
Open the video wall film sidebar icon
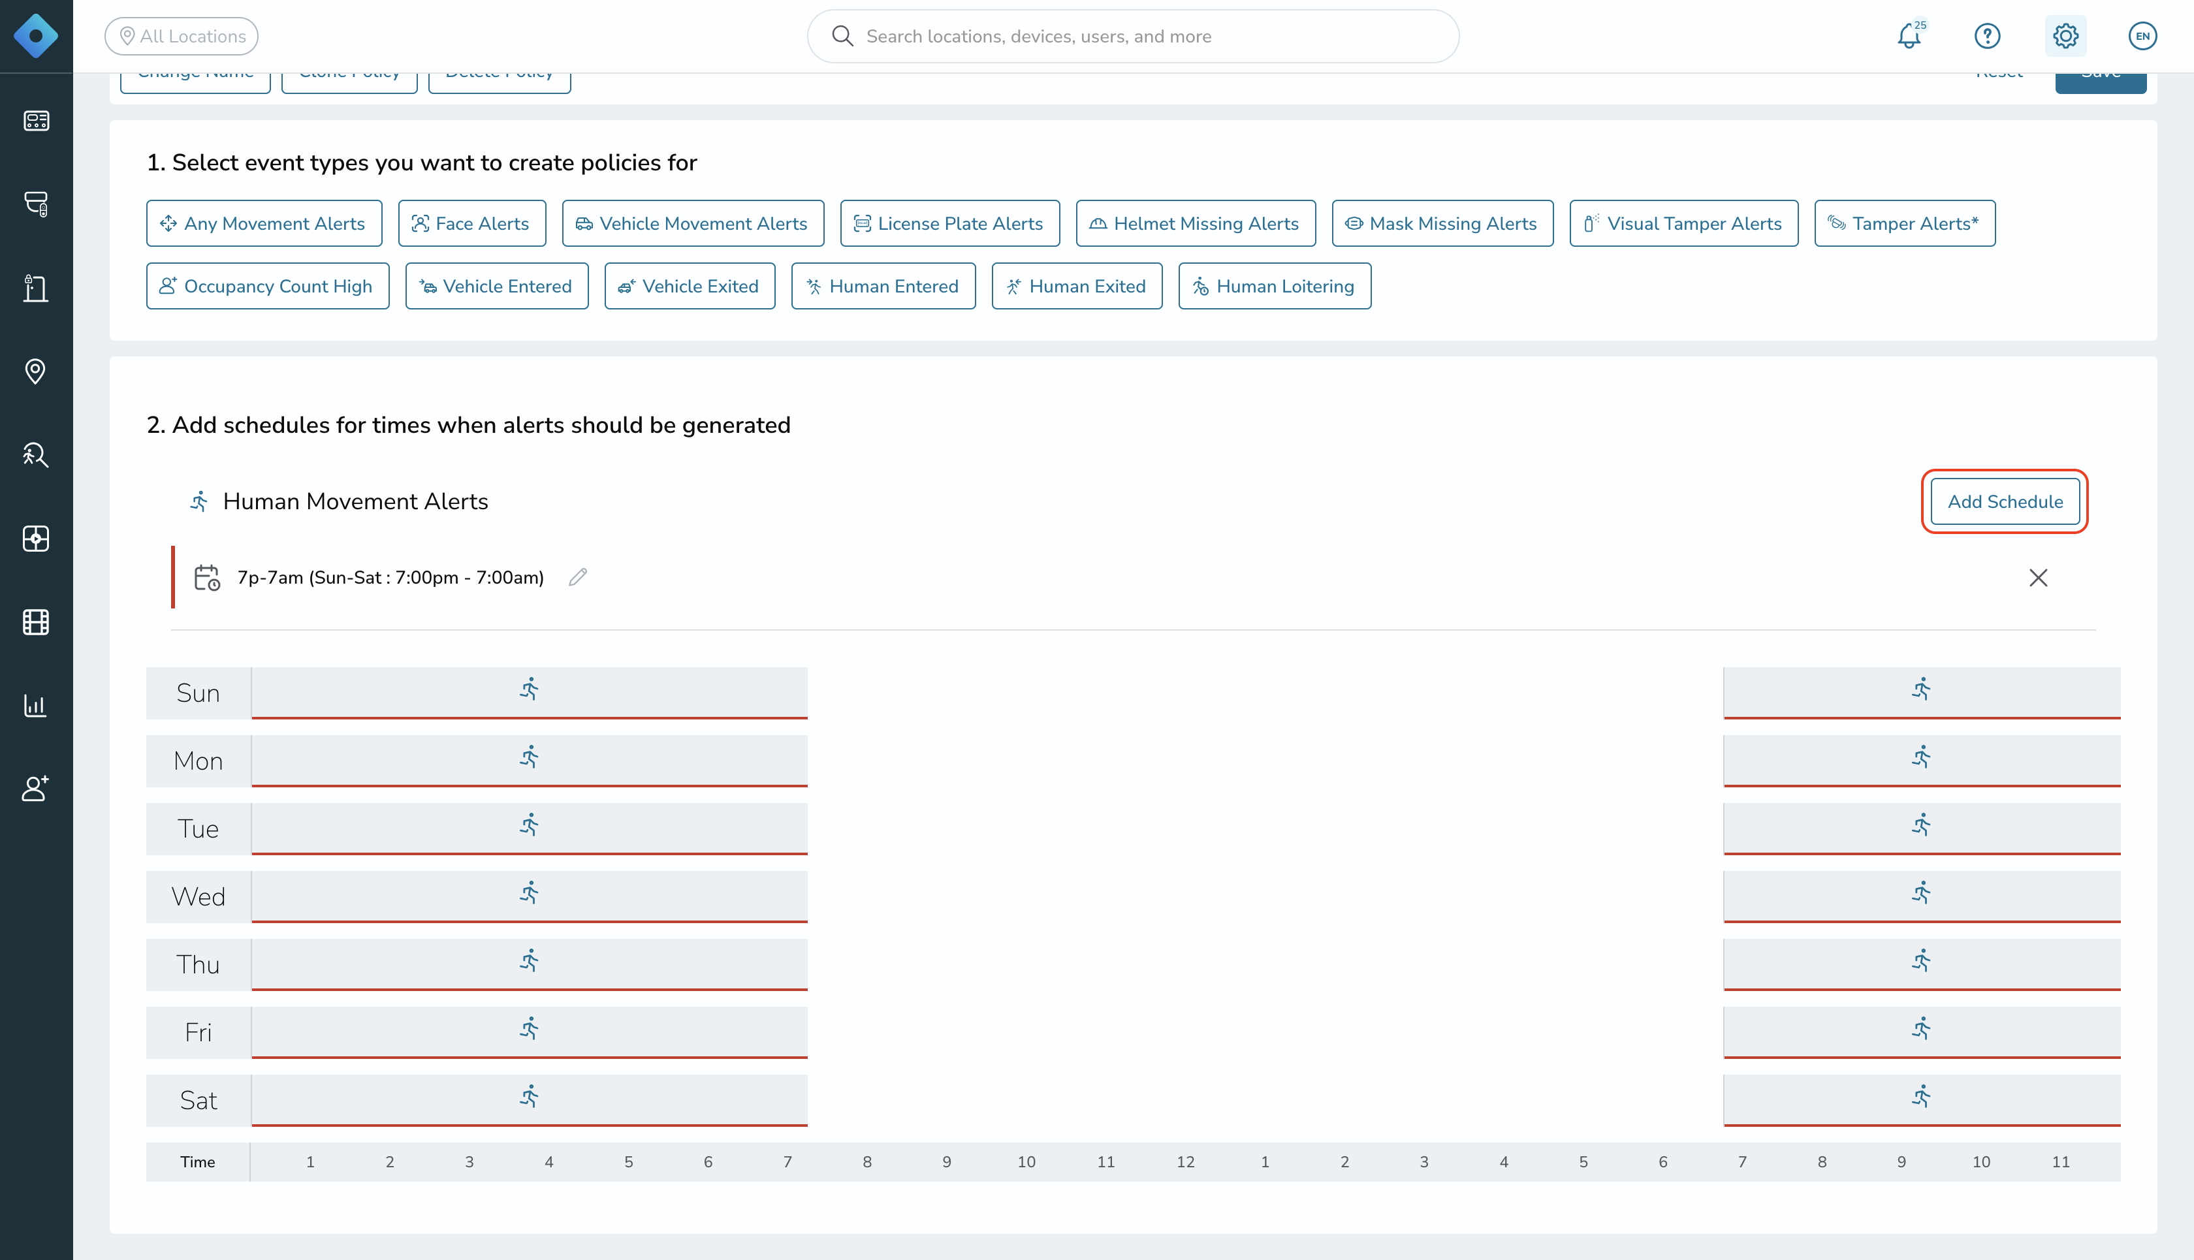35,622
